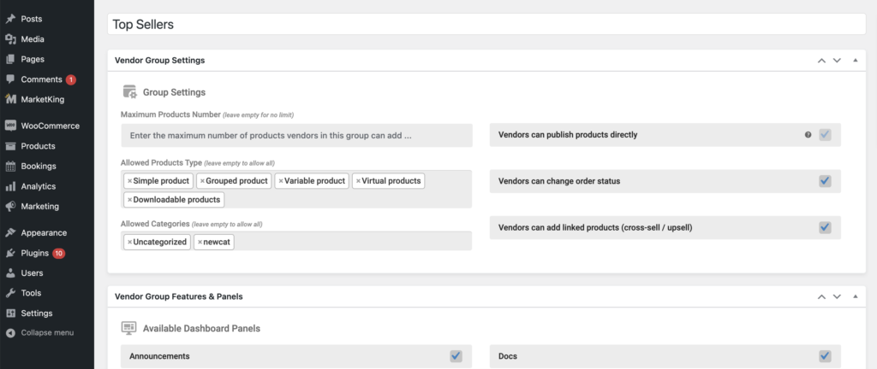Move Vendor Group Features & Panels down
The height and width of the screenshot is (369, 877).
click(x=837, y=296)
